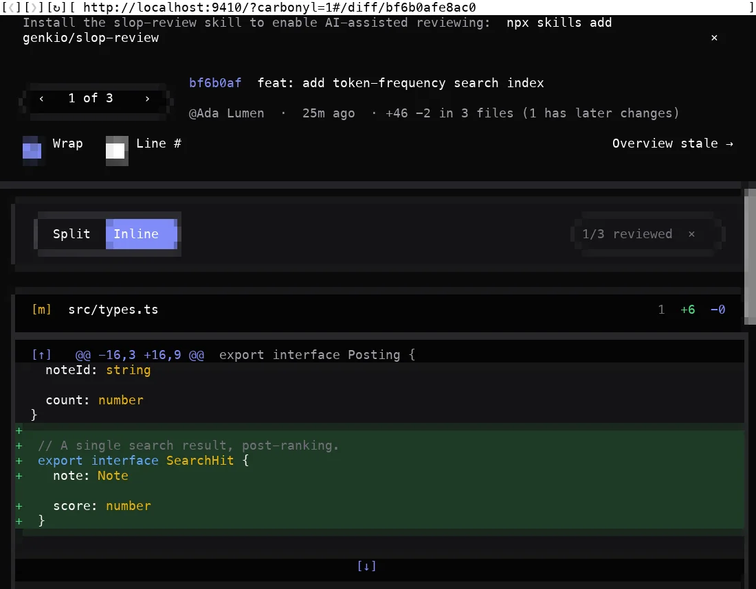This screenshot has height=589, width=756.
Task: Switch to Inline diff view
Action: tap(142, 234)
